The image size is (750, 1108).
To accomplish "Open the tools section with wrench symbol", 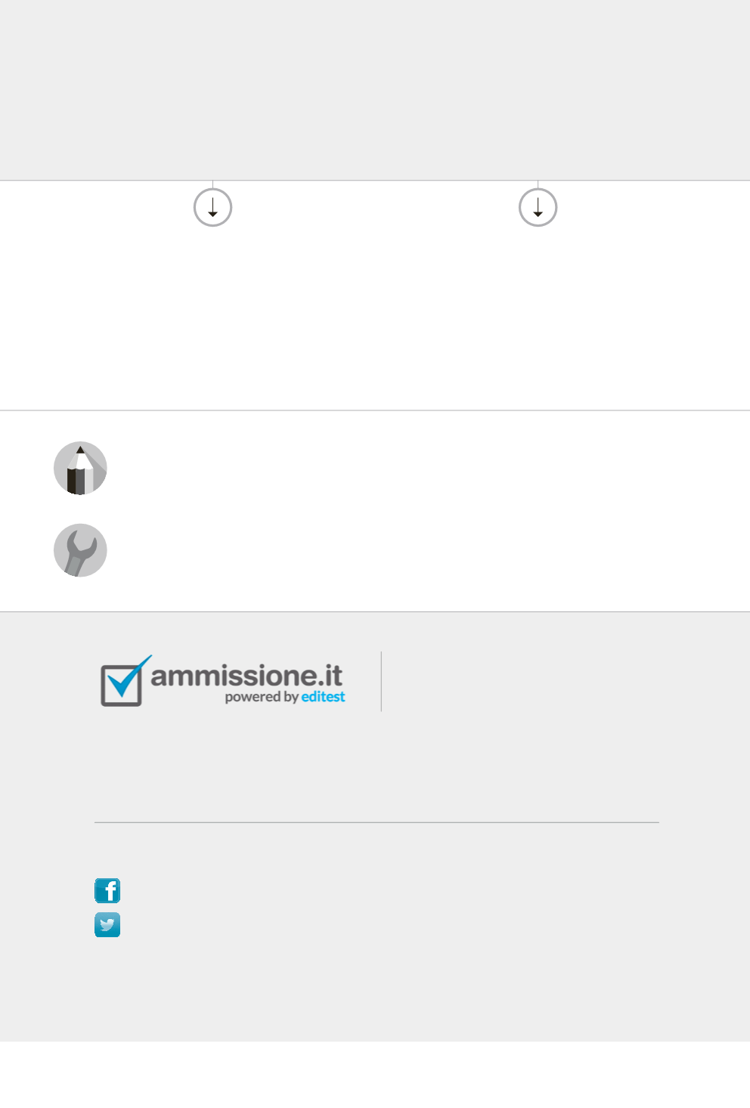I will coord(80,550).
